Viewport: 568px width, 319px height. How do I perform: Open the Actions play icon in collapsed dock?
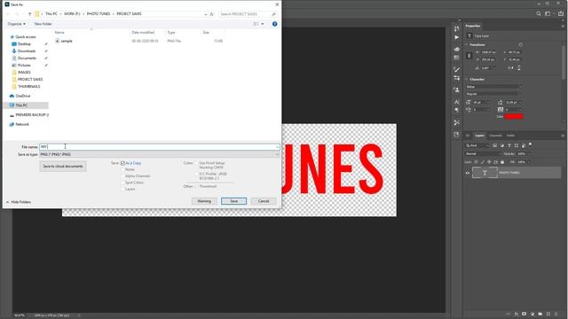click(457, 37)
